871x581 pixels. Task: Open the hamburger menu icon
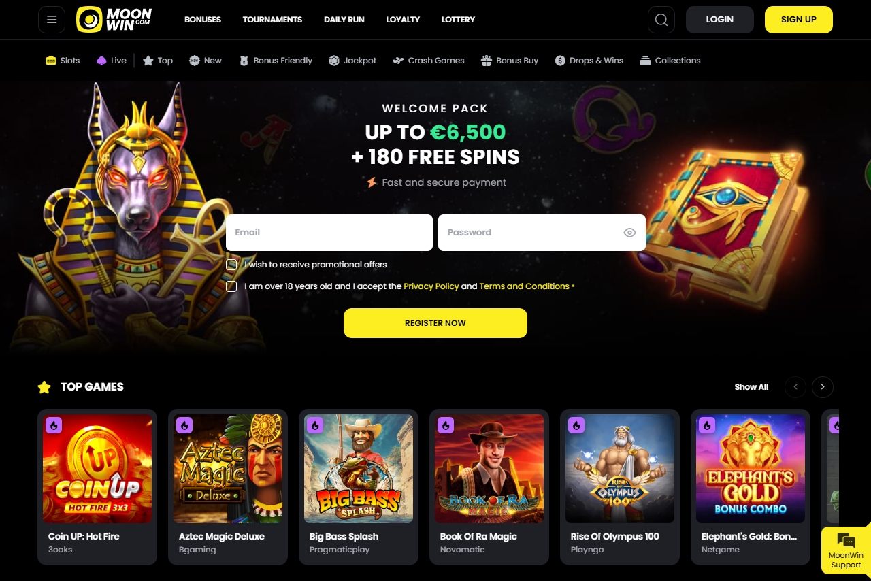pos(52,20)
